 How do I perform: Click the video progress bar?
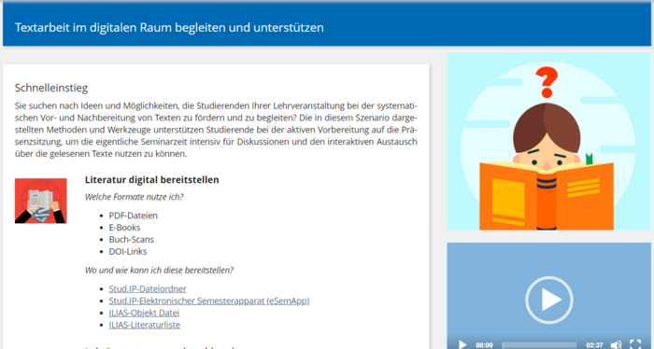click(539, 345)
